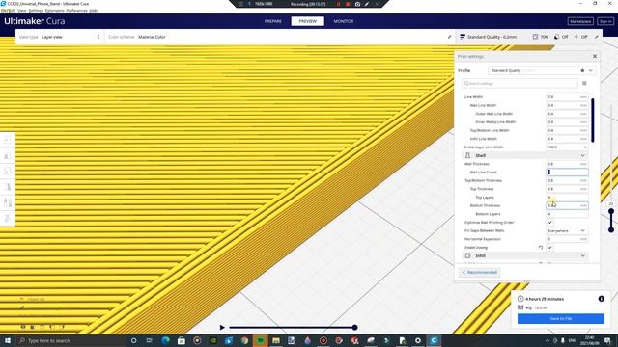The width and height of the screenshot is (618, 347).
Task: Click the adhesion Off indicator icon
Action: (x=576, y=37)
